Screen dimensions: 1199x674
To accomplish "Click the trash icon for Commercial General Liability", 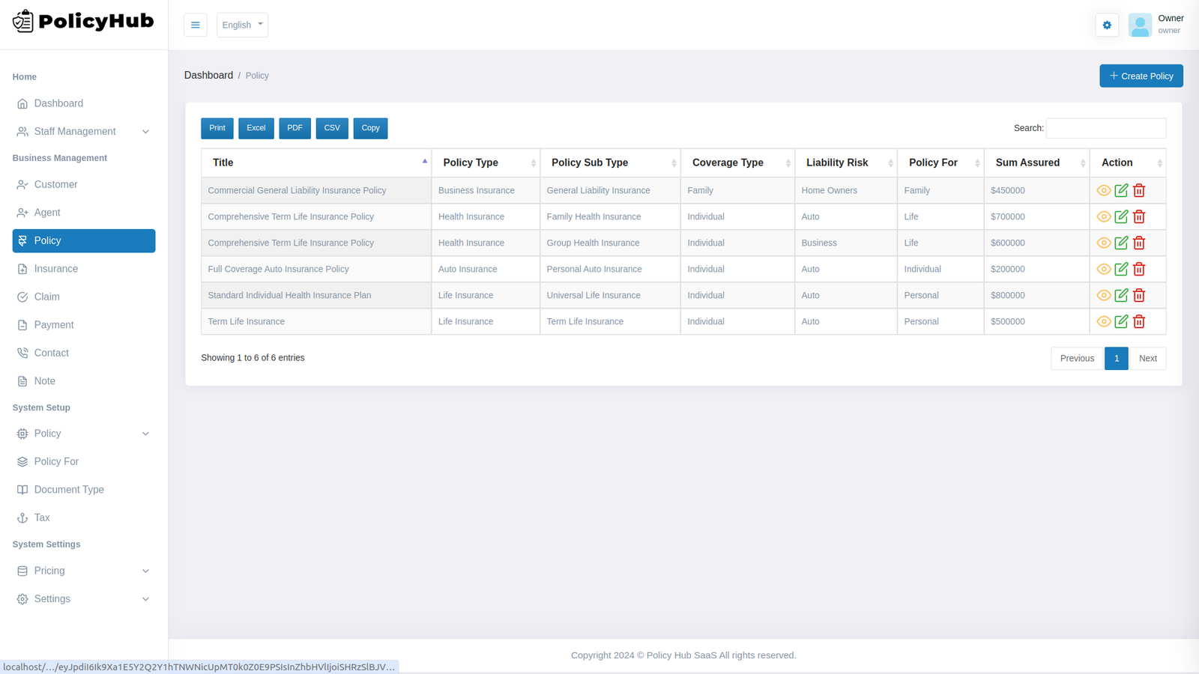I will tap(1139, 190).
